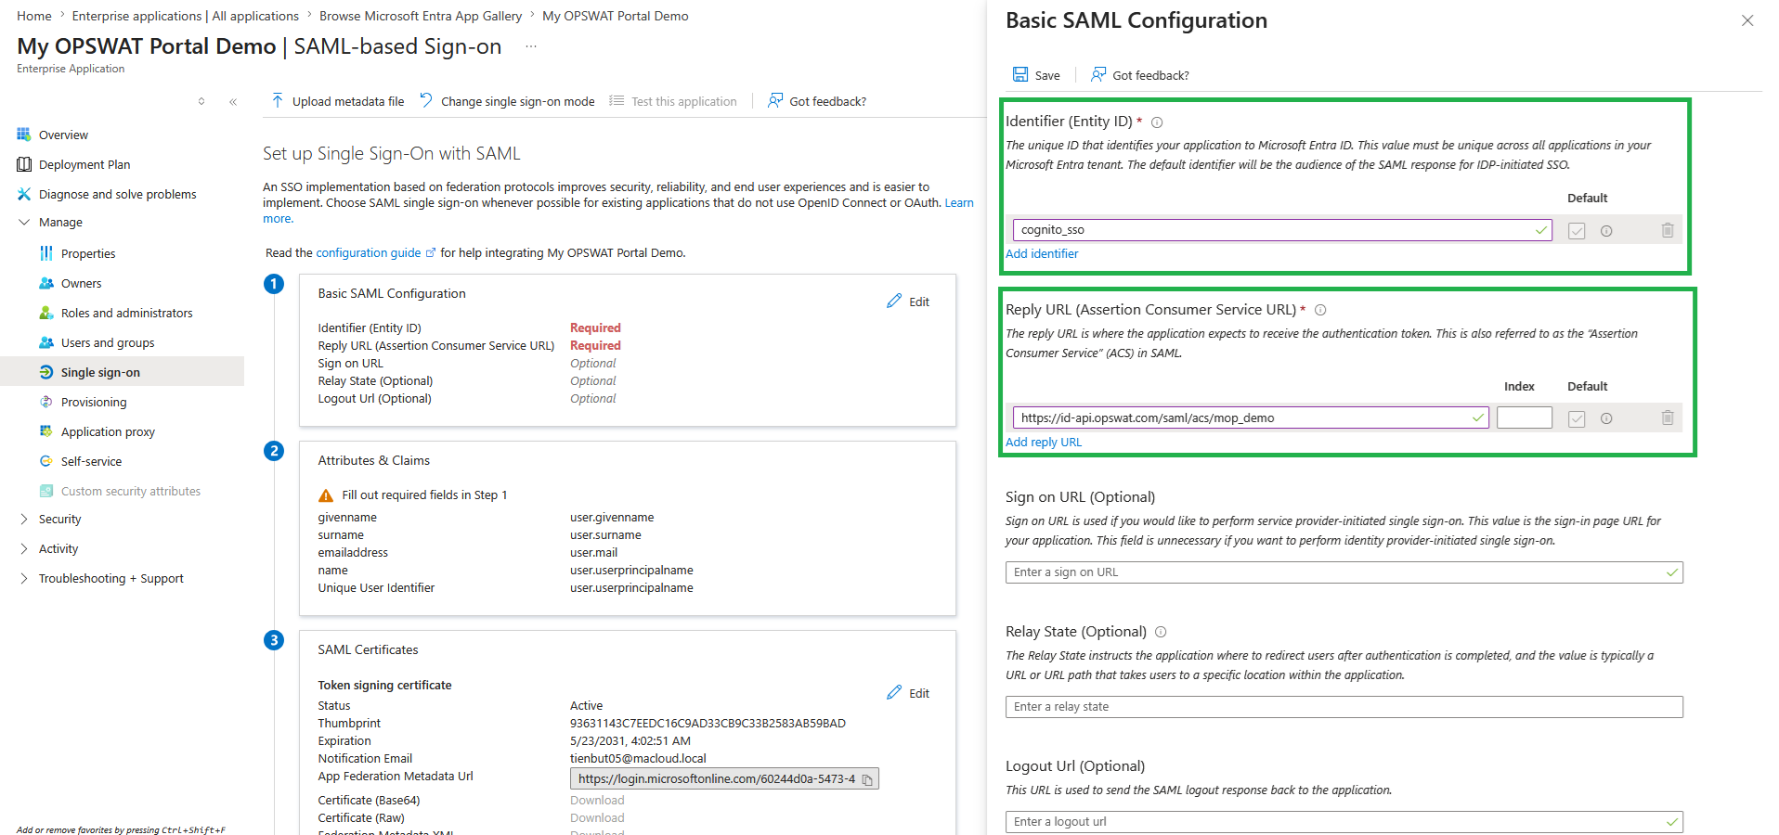Screen dimensions: 1779x835
Task: Click the Self-service icon
Action: tap(46, 461)
